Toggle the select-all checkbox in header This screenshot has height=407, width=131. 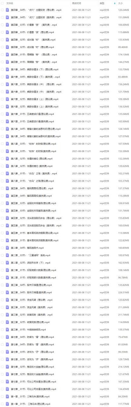(x=2, y=3)
